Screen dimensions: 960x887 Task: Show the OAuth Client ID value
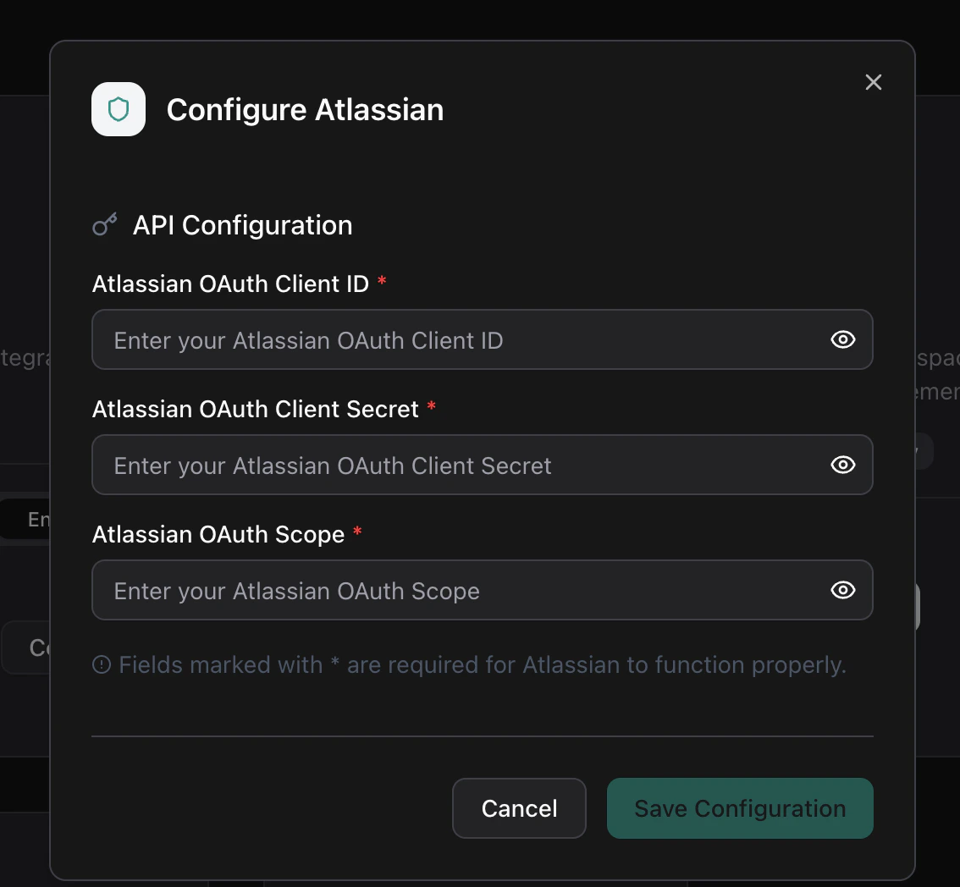pos(842,339)
